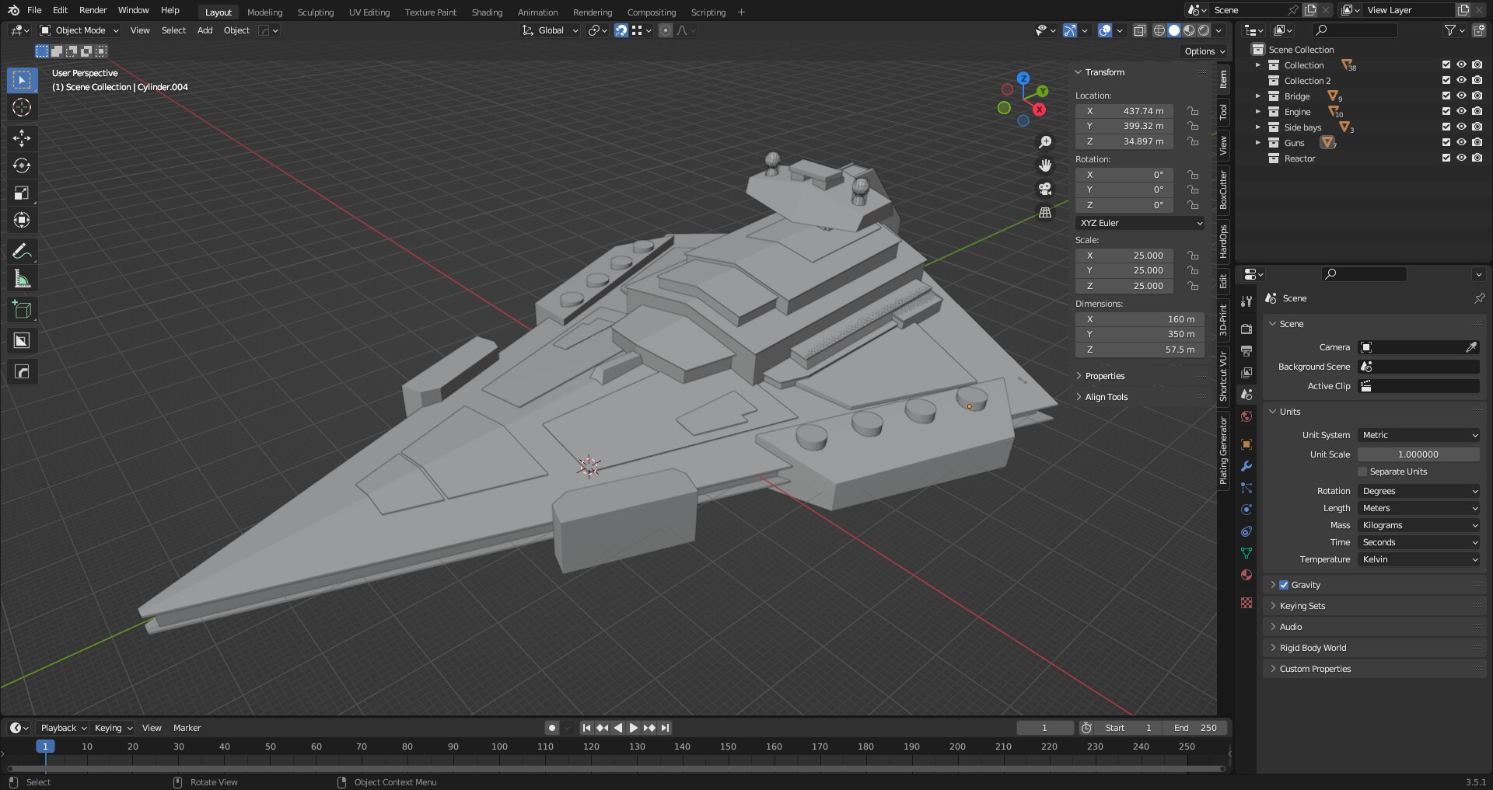1493x790 pixels.
Task: Open the World properties tab icon
Action: coord(1246,416)
